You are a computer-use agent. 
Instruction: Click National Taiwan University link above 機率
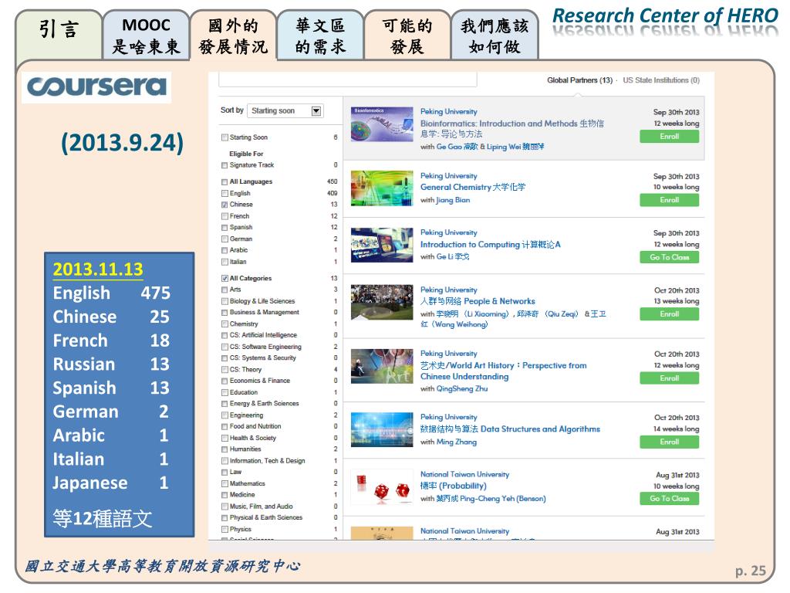pos(464,475)
